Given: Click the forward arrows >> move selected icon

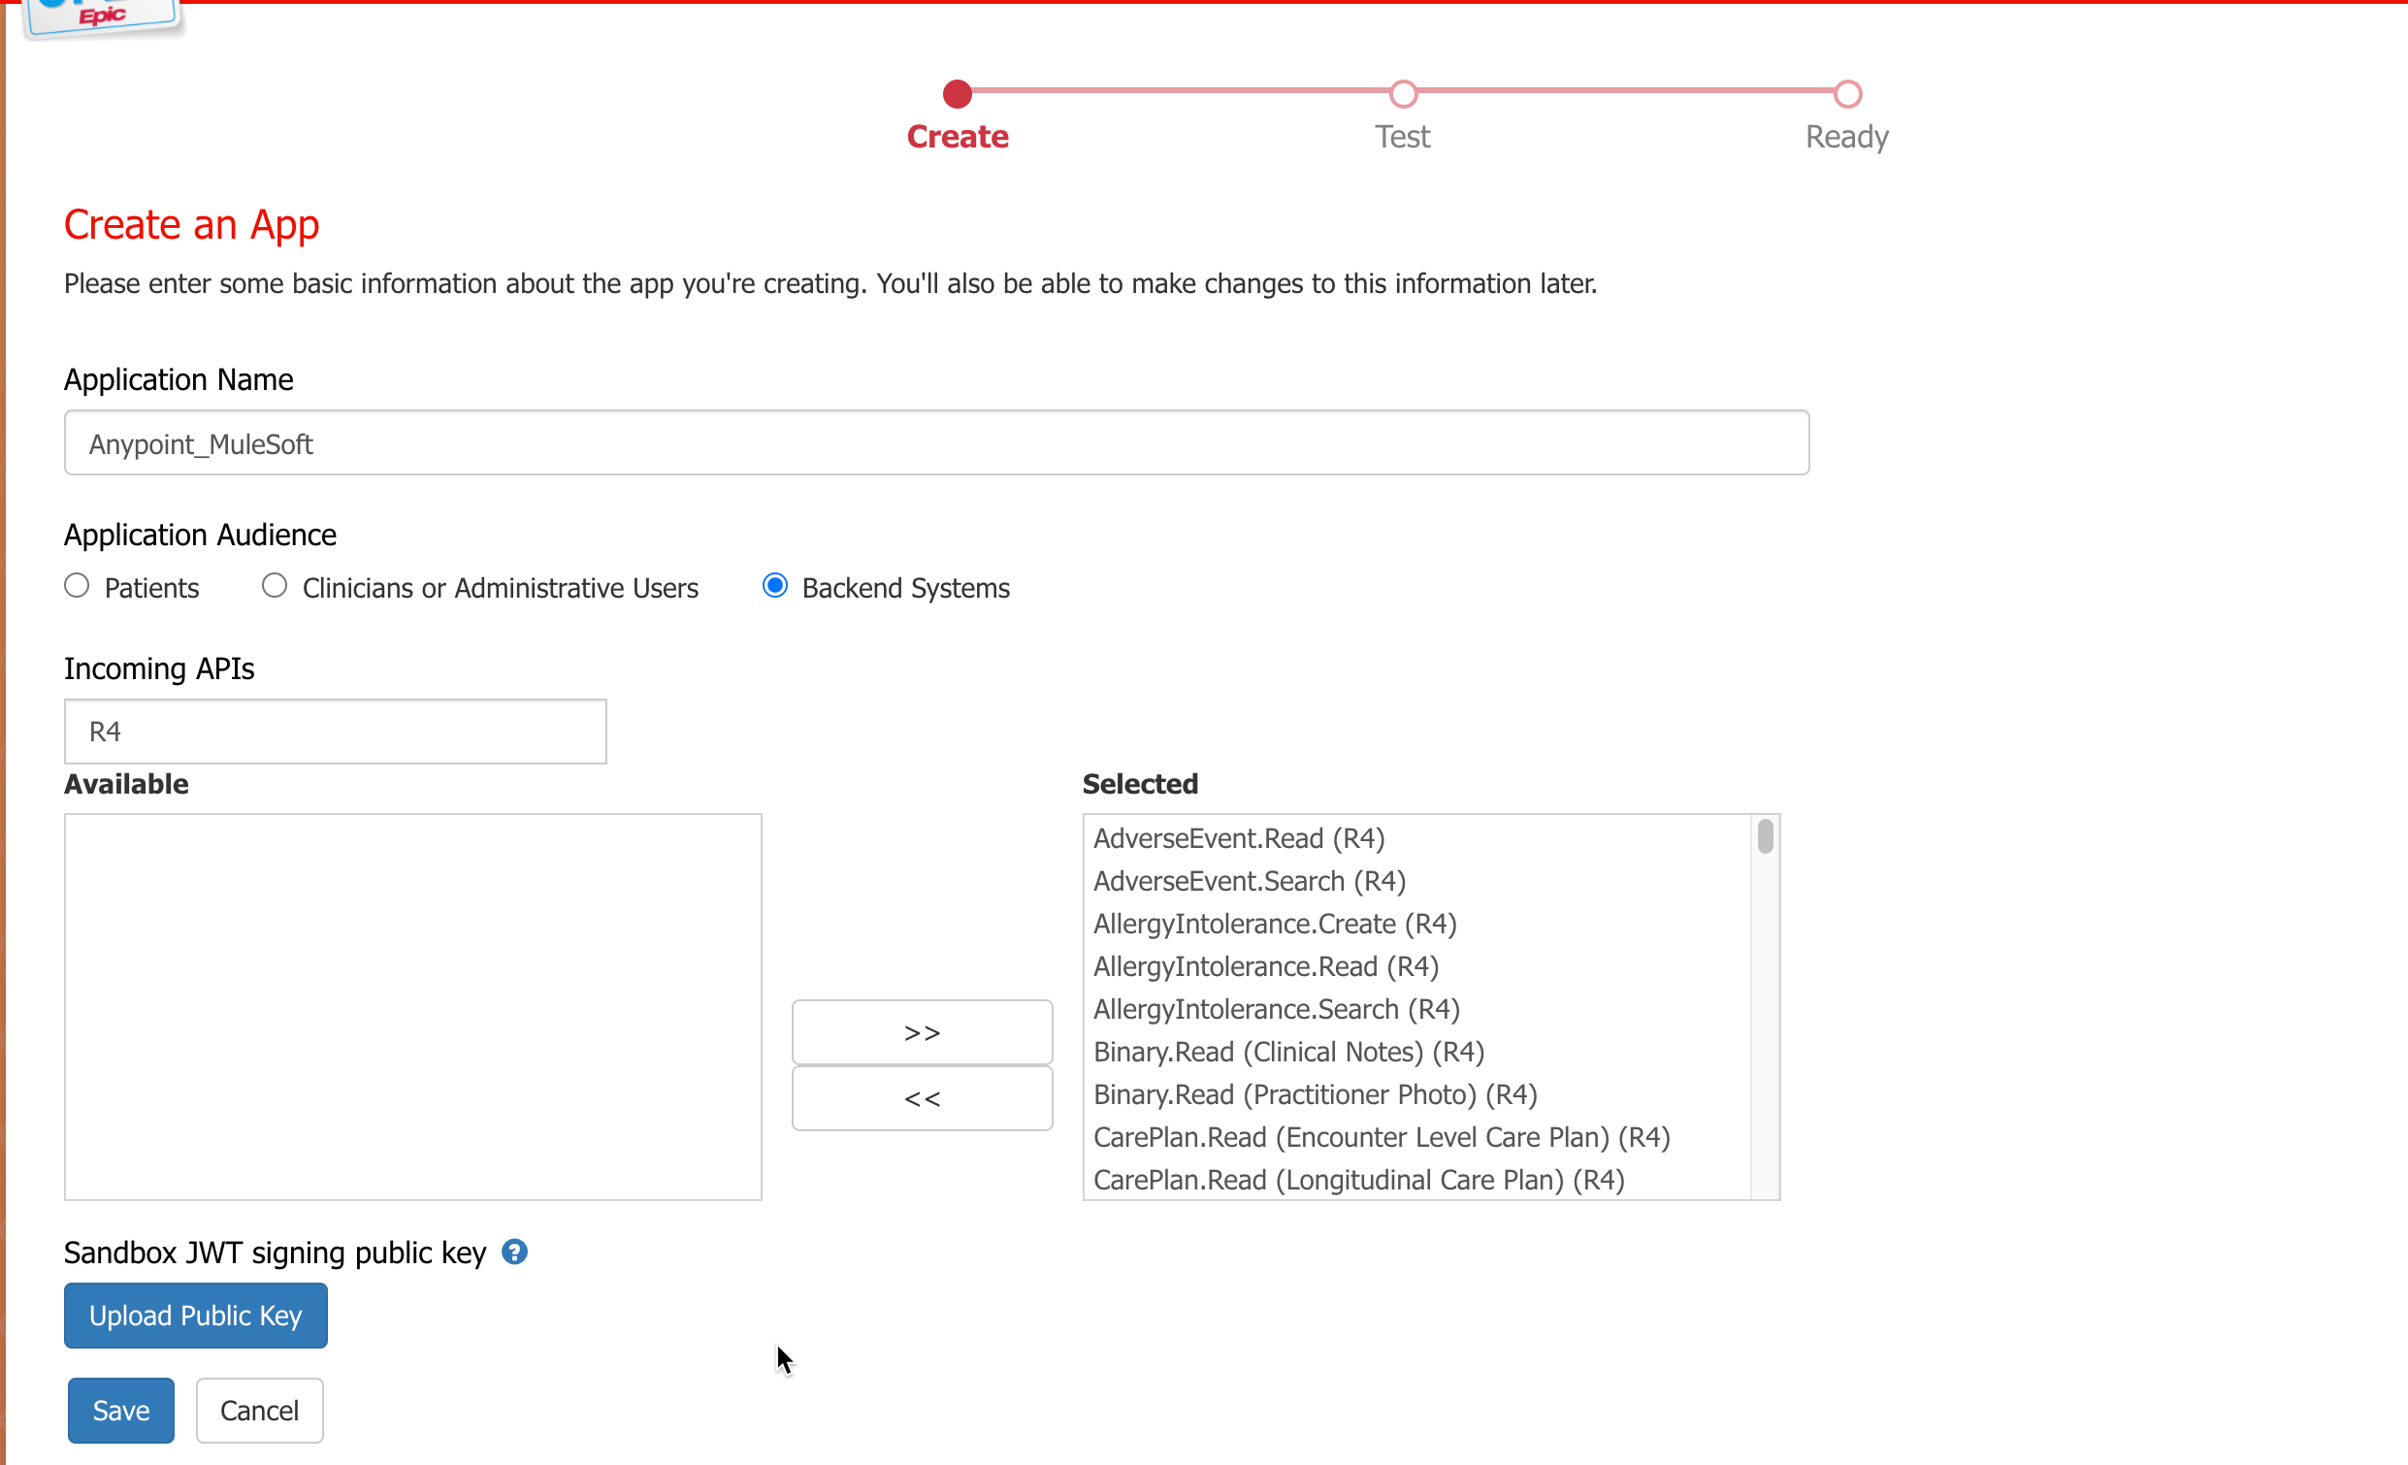Looking at the screenshot, I should pos(922,1031).
